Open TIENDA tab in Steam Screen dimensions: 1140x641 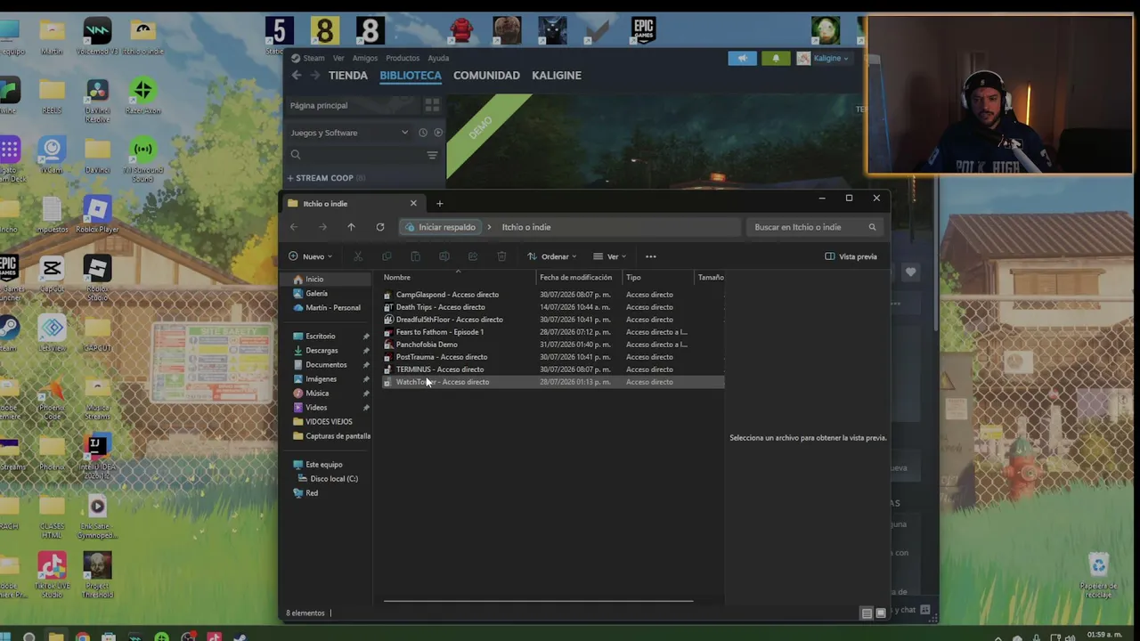(x=348, y=76)
